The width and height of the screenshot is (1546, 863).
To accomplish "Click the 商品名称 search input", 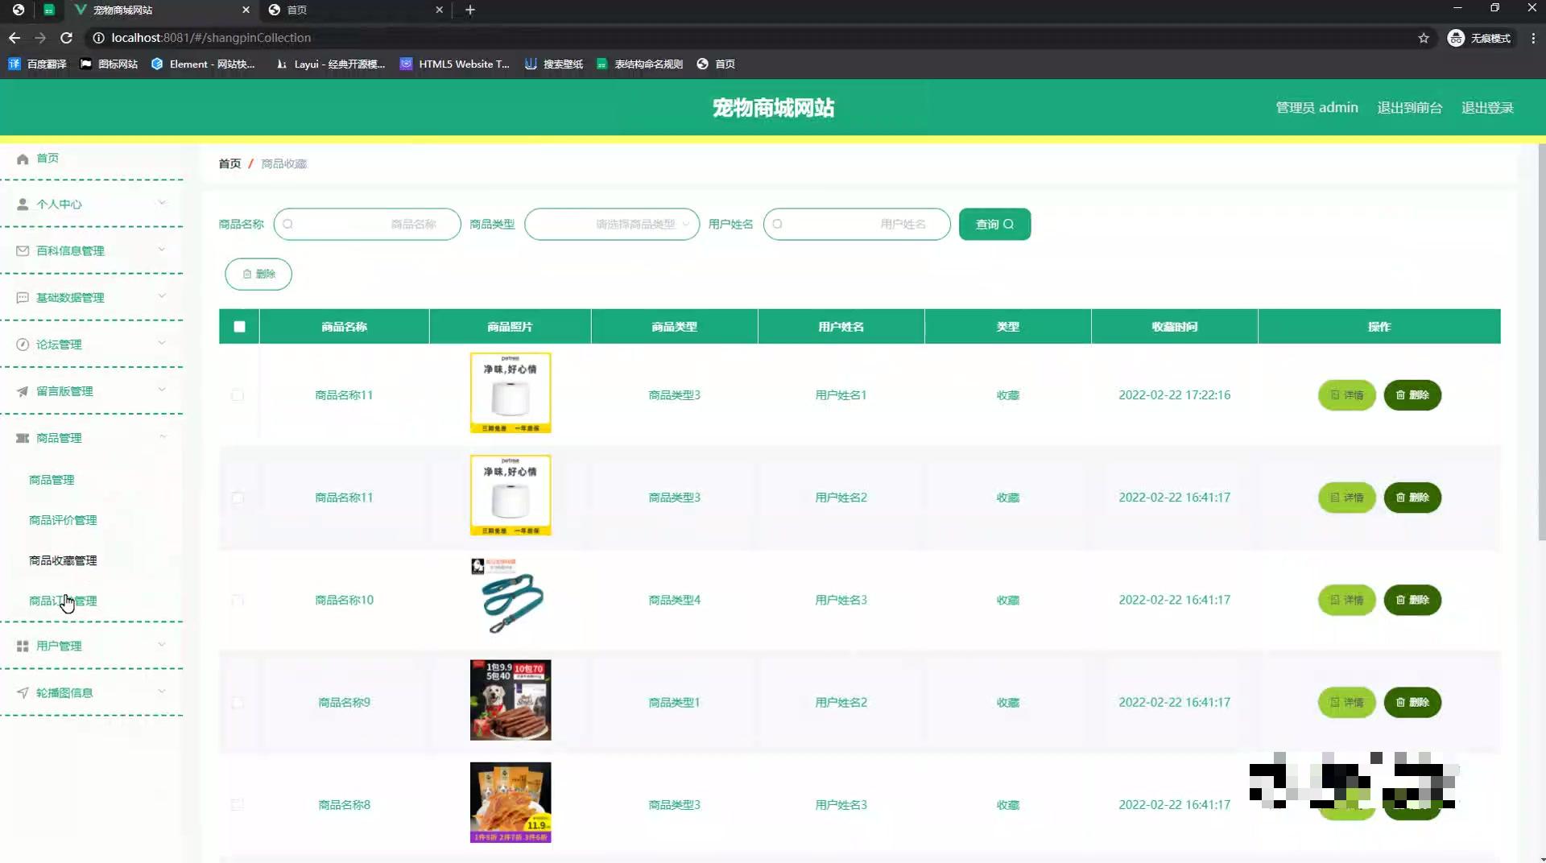I will coord(367,225).
